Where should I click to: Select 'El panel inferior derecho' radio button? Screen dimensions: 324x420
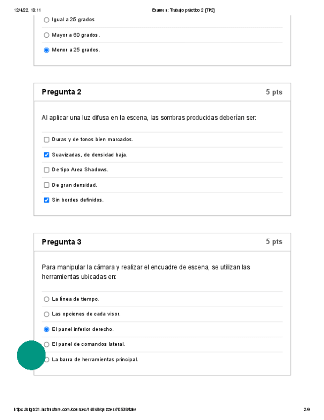pyautogui.click(x=46, y=329)
